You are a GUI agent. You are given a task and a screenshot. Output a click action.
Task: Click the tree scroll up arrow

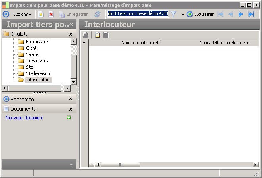point(73,42)
